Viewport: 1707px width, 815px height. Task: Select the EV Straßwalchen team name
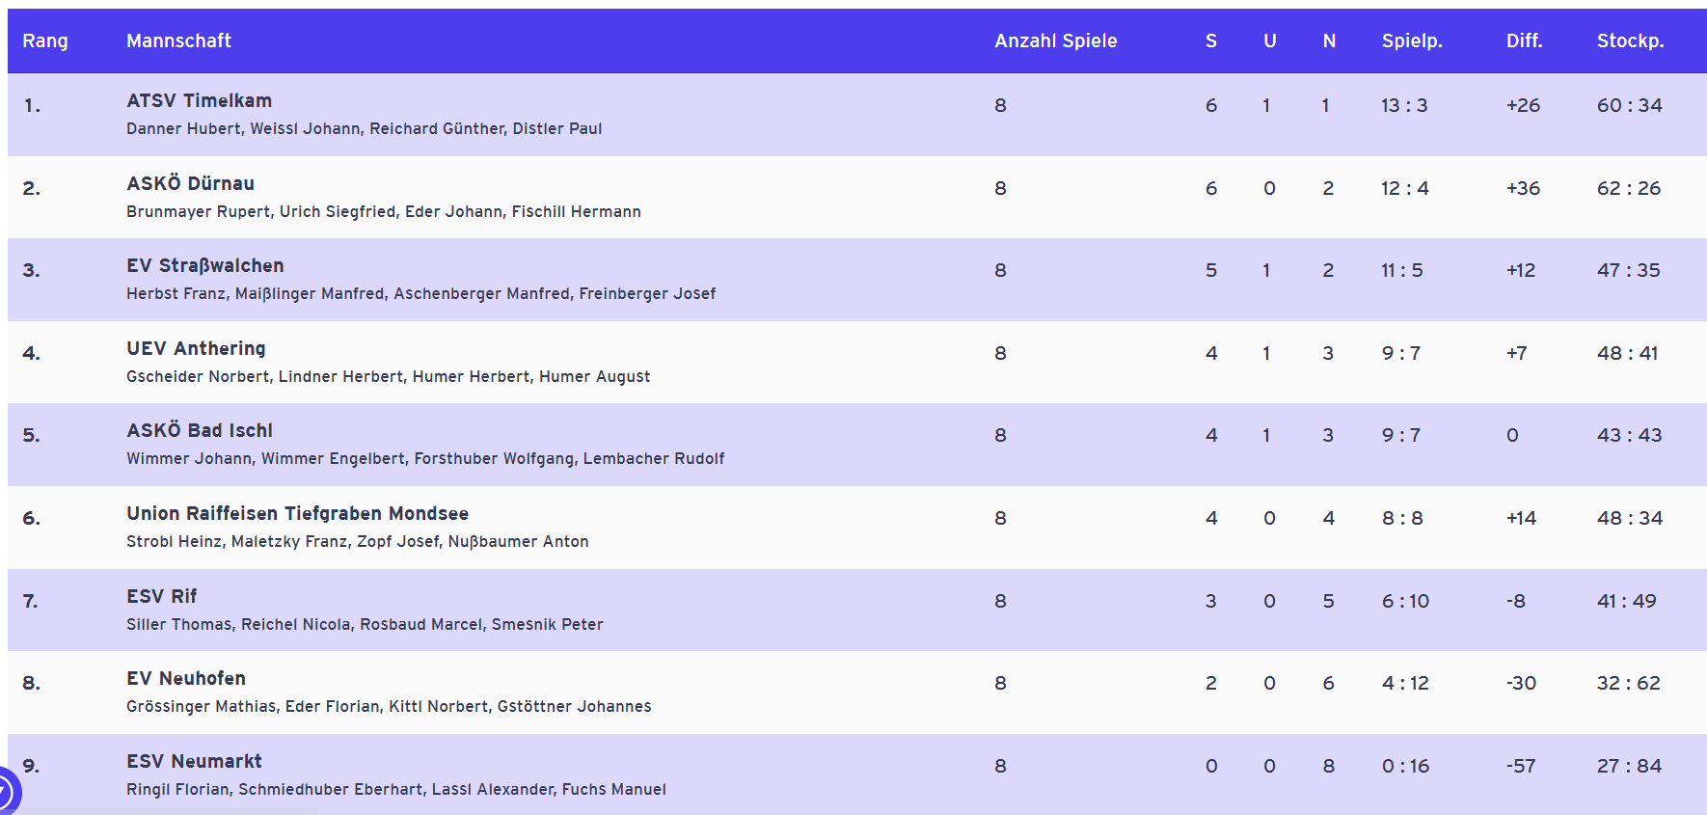[x=204, y=265]
